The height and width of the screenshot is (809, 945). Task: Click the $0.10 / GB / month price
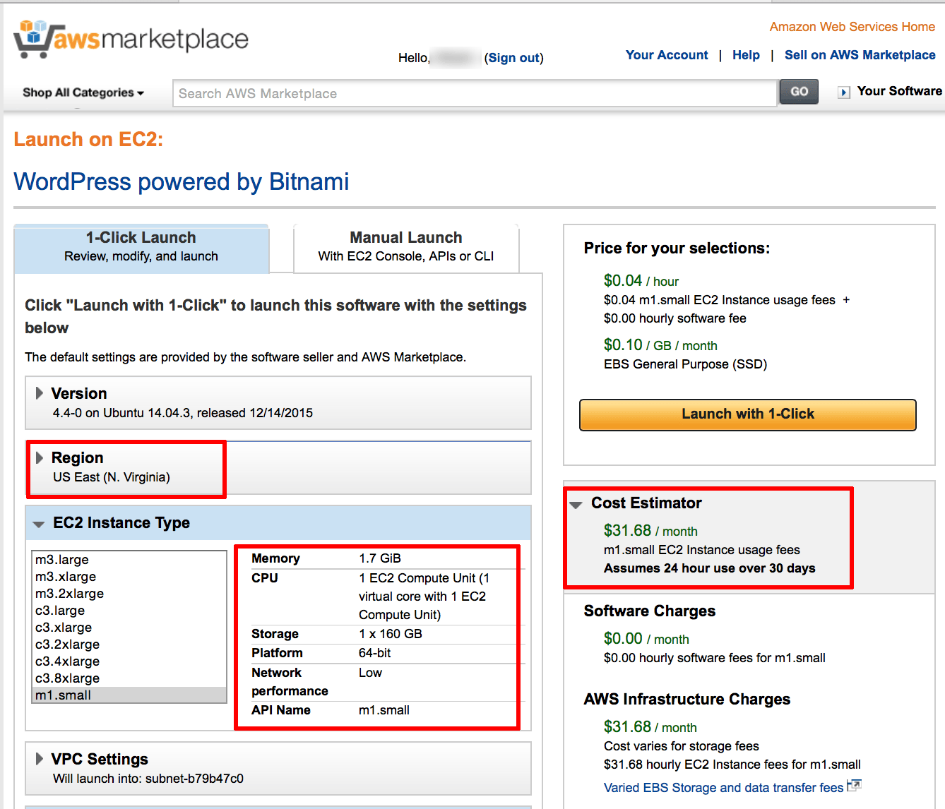point(660,345)
